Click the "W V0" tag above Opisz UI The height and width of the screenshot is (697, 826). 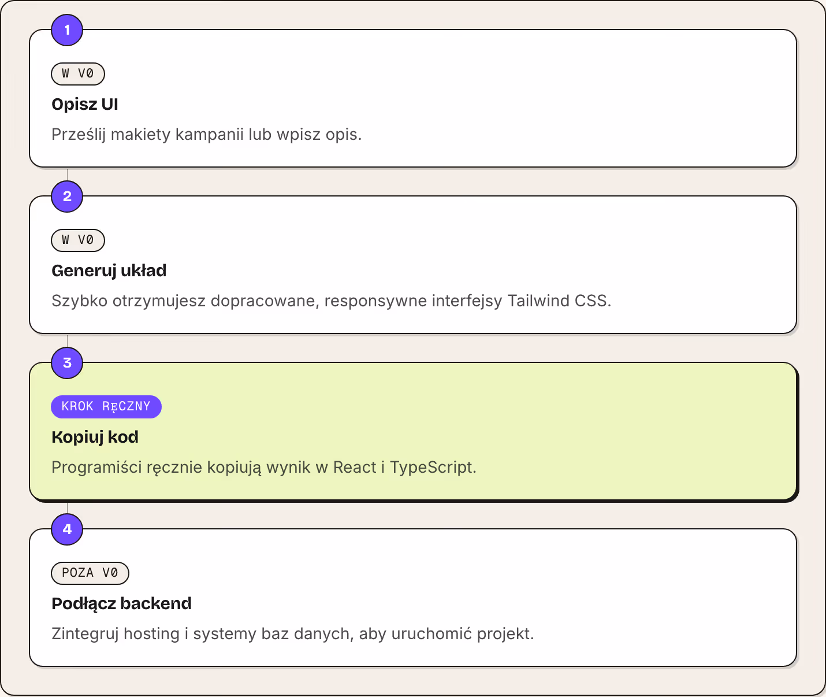click(x=78, y=74)
